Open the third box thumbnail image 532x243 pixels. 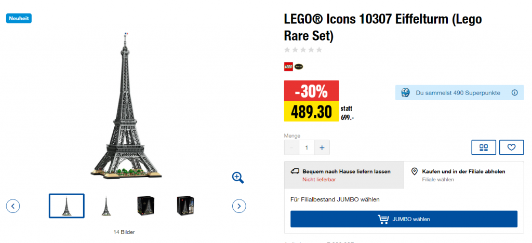(145, 206)
